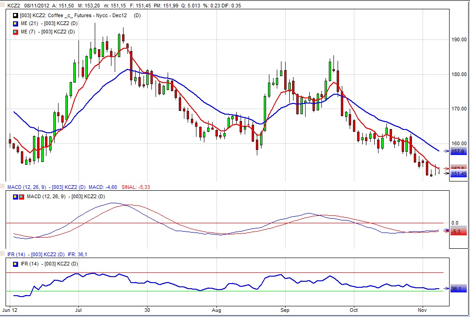Click the black arrow pointing to 151.45
Image resolution: width=470 pixels, height=317 pixels.
pos(446,174)
